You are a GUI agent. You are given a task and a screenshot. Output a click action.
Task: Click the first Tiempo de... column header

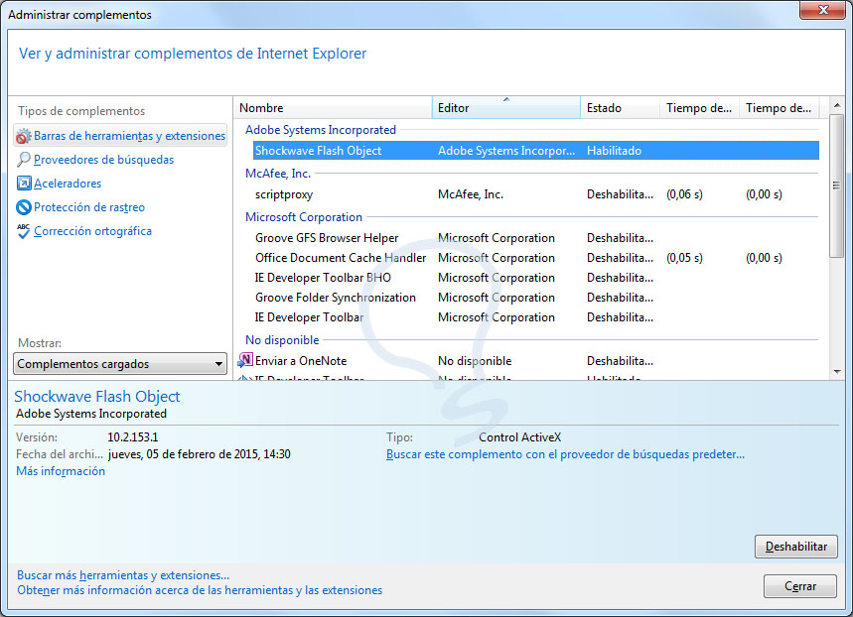pyautogui.click(x=699, y=108)
